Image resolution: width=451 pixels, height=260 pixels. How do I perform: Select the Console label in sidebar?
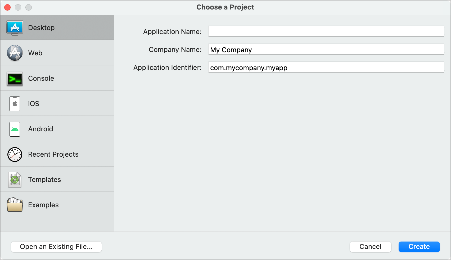pyautogui.click(x=41, y=78)
